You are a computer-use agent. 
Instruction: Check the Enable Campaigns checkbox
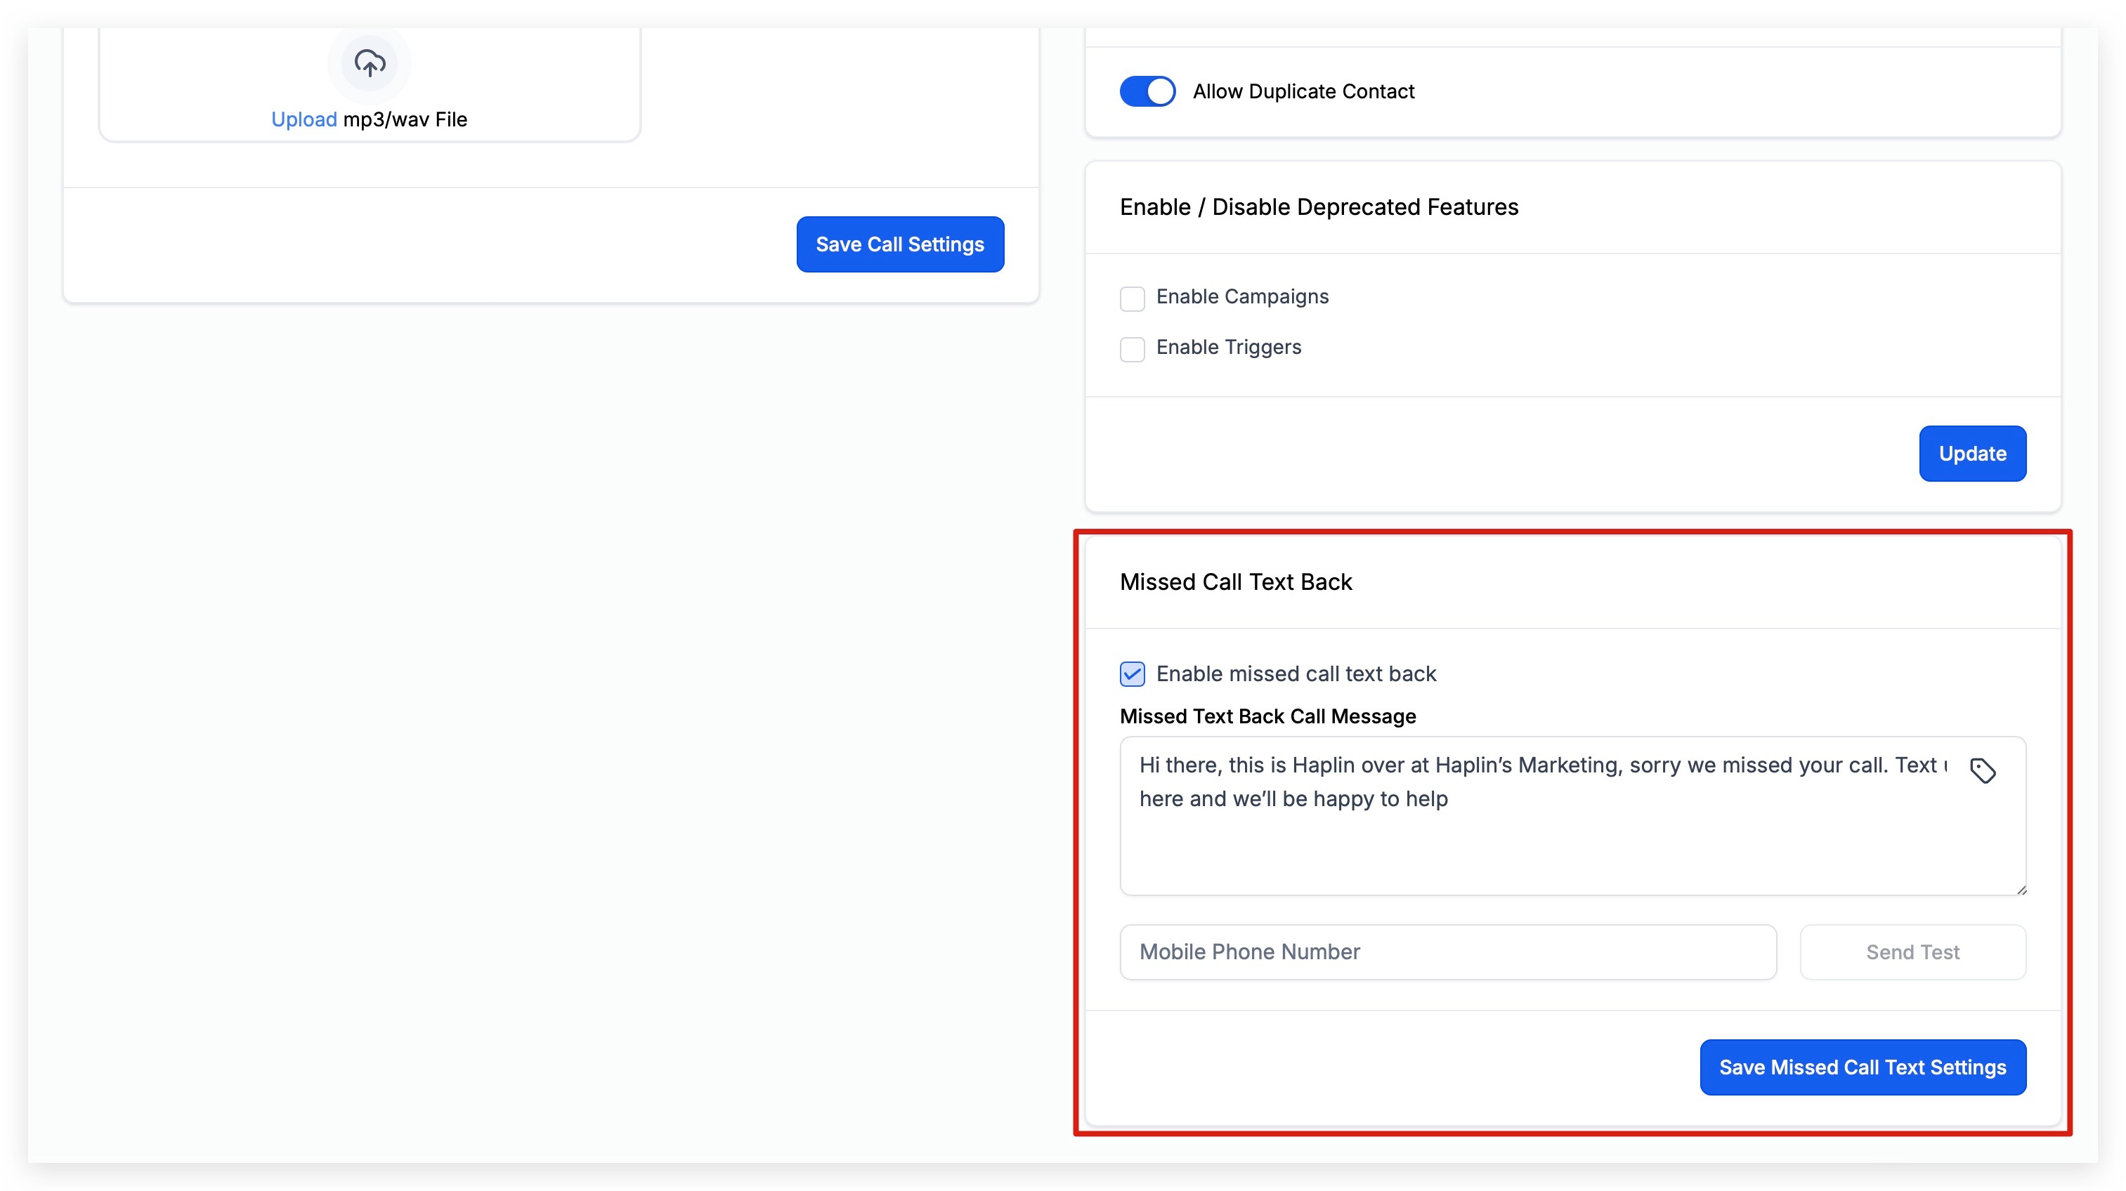(x=1133, y=298)
